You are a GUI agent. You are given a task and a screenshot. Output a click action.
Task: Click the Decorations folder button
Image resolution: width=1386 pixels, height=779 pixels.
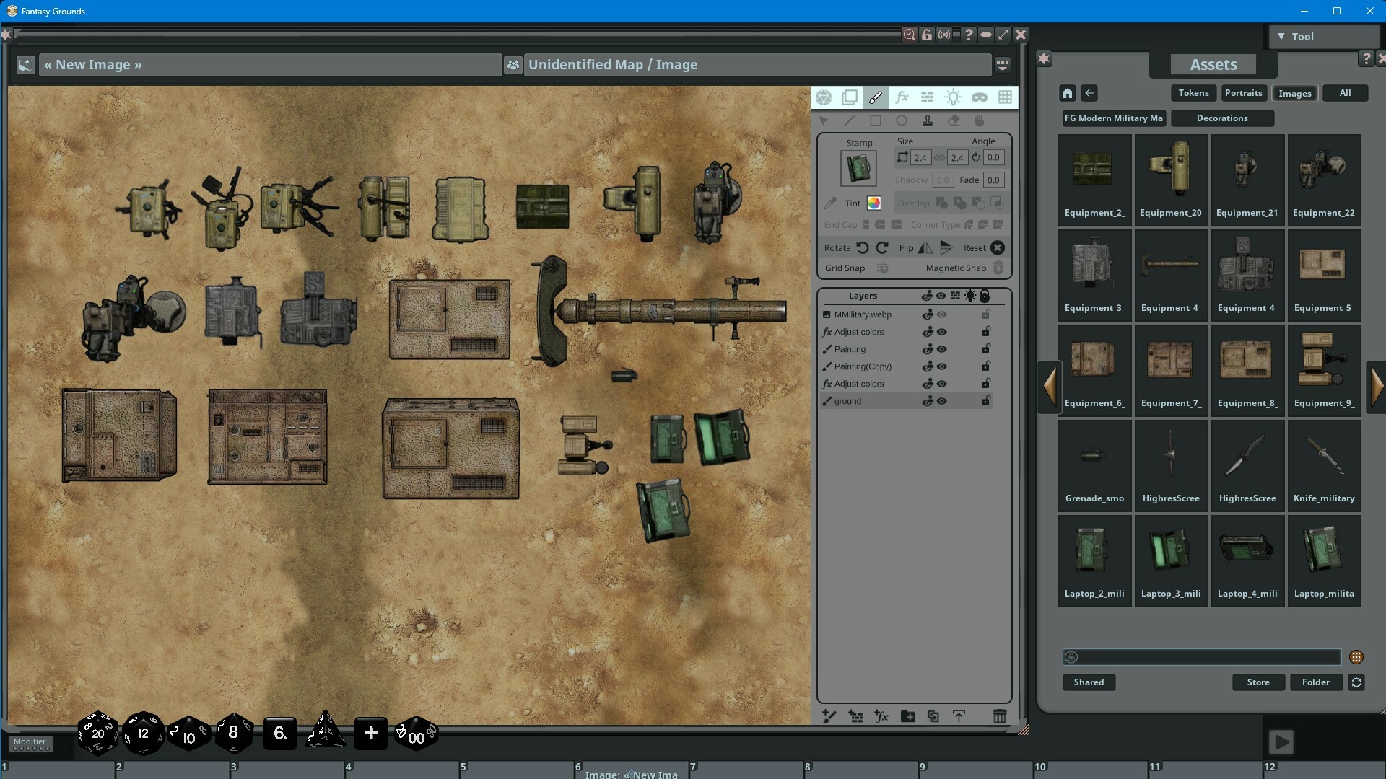[x=1222, y=118]
